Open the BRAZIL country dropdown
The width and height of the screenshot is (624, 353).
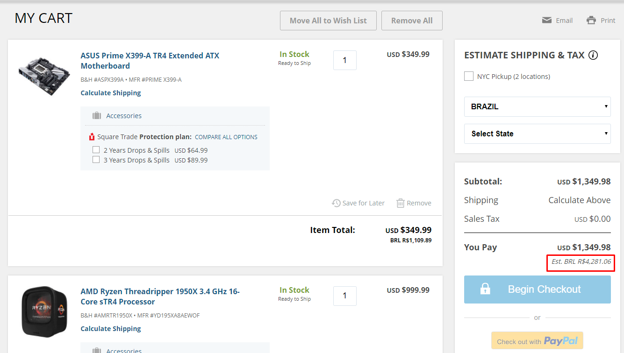coord(538,106)
